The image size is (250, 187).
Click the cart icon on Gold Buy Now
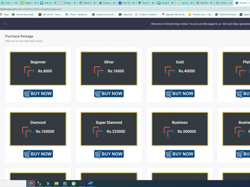click(x=169, y=94)
